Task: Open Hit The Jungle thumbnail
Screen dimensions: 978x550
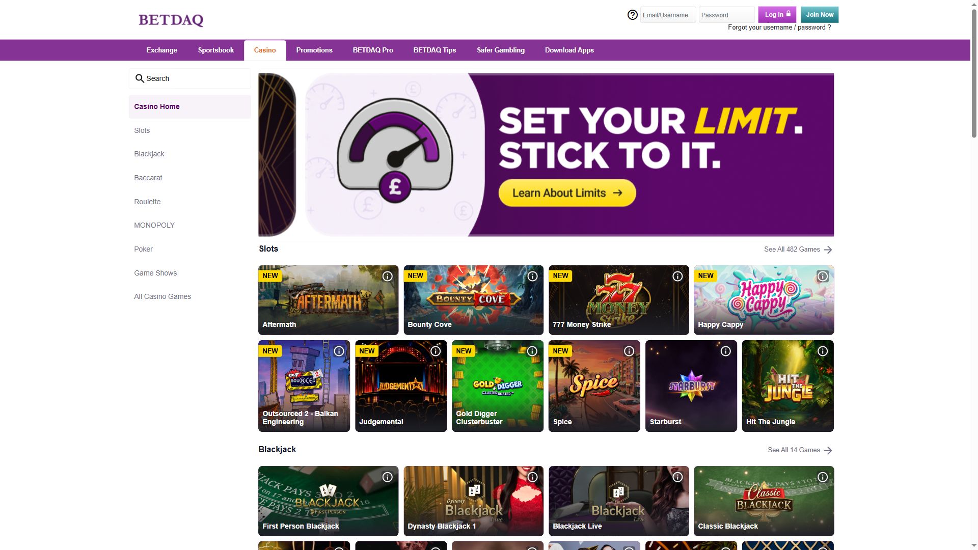Action: pos(787,386)
